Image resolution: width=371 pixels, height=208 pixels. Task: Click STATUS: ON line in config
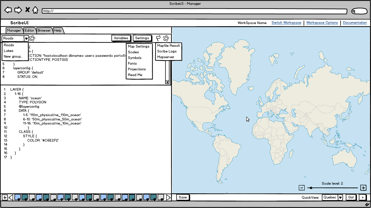coord(27,77)
